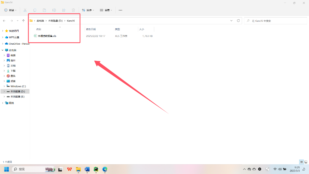Screen dimensions: 309x174
Task: Click the Share icon in toolbar
Action: (64, 10)
